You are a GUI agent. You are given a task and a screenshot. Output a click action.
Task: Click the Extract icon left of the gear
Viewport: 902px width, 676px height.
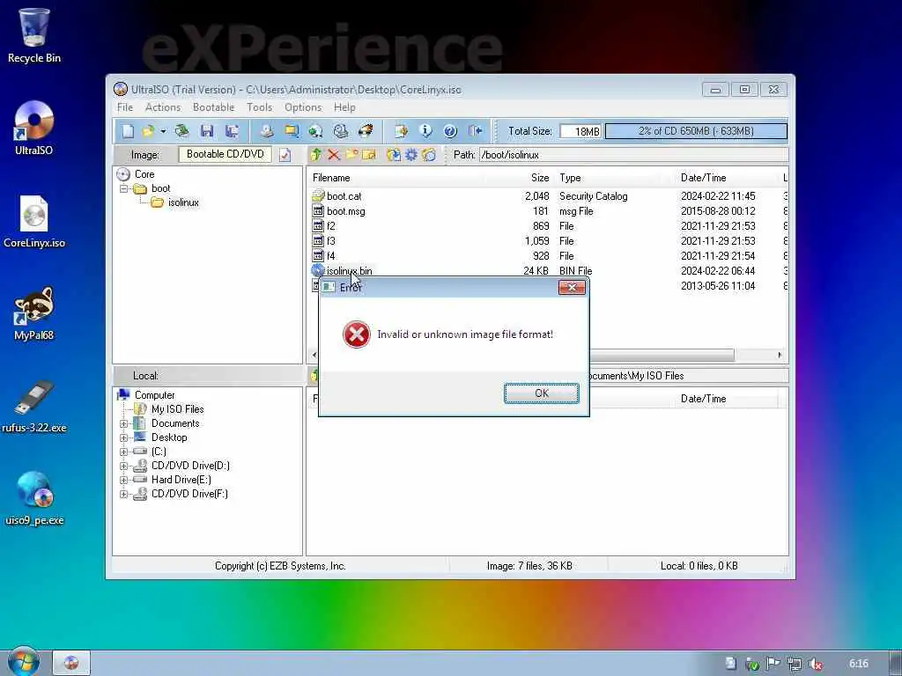coord(394,155)
